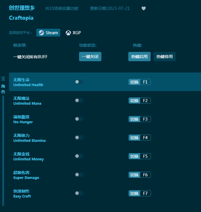The width and height of the screenshot is (201, 212).
Task: Click the F5 hotkey field
Action: [x=145, y=156]
